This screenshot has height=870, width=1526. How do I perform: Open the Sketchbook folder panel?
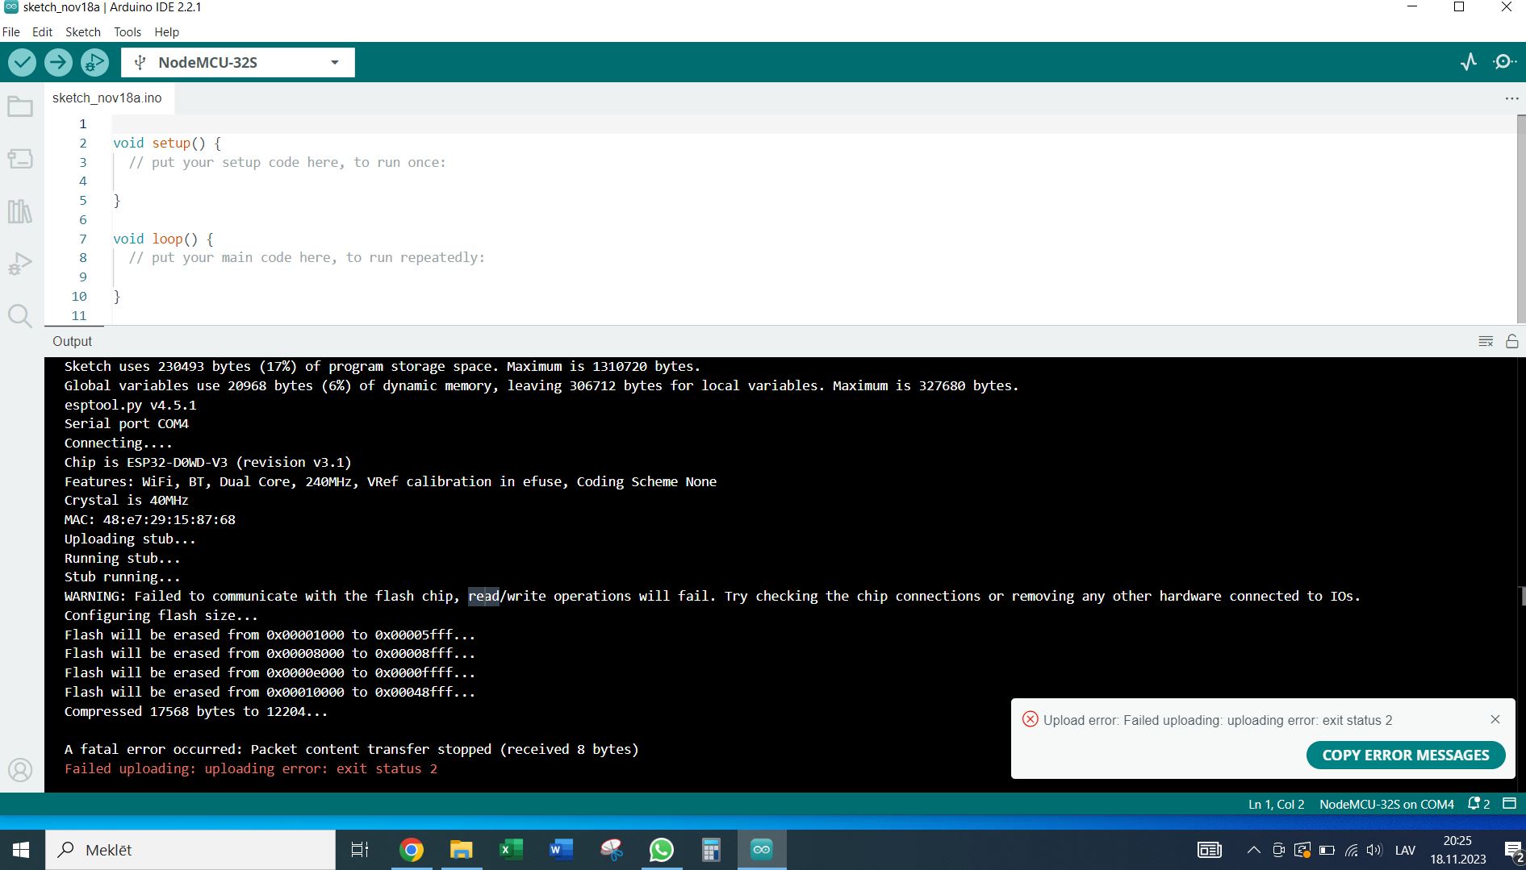(20, 107)
